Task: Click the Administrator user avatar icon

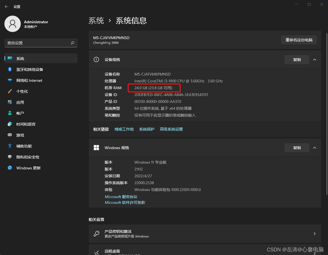Action: point(13,24)
